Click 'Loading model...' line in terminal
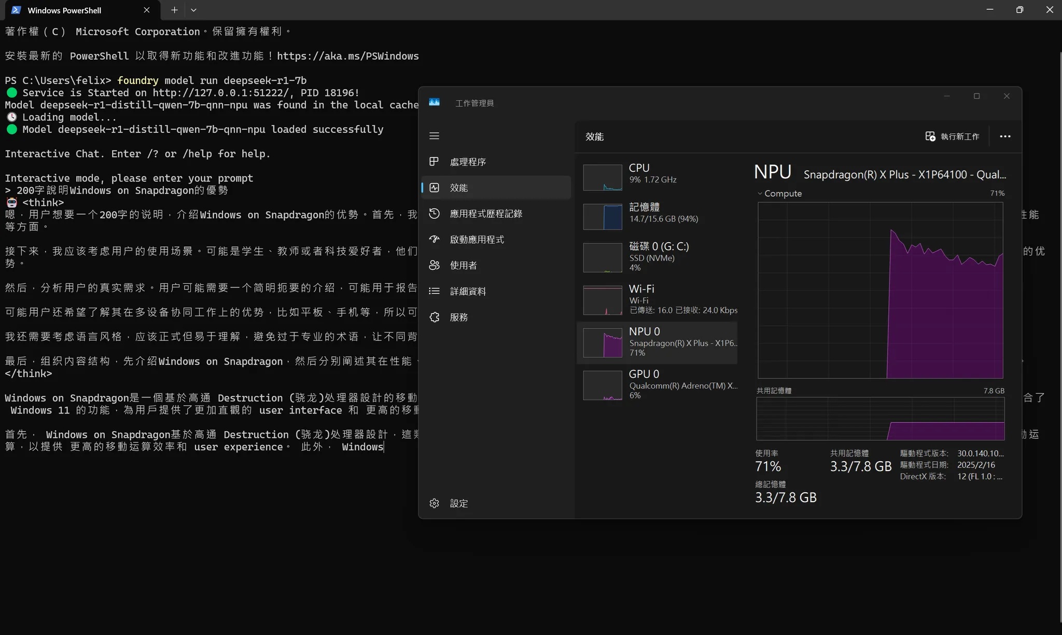 coord(69,117)
